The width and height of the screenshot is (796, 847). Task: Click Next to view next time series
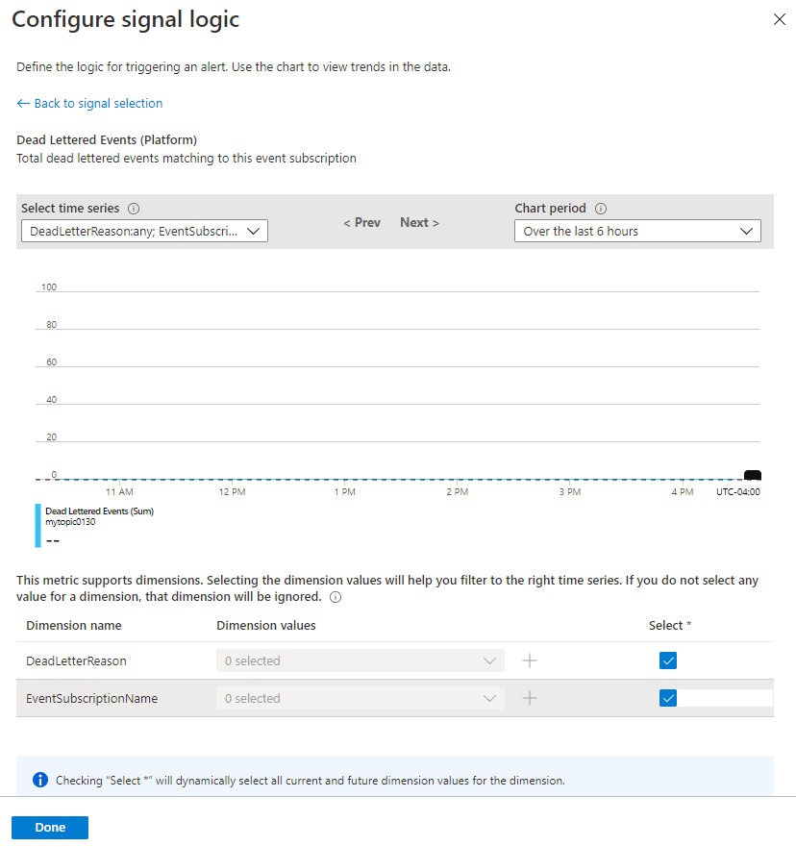click(x=418, y=222)
